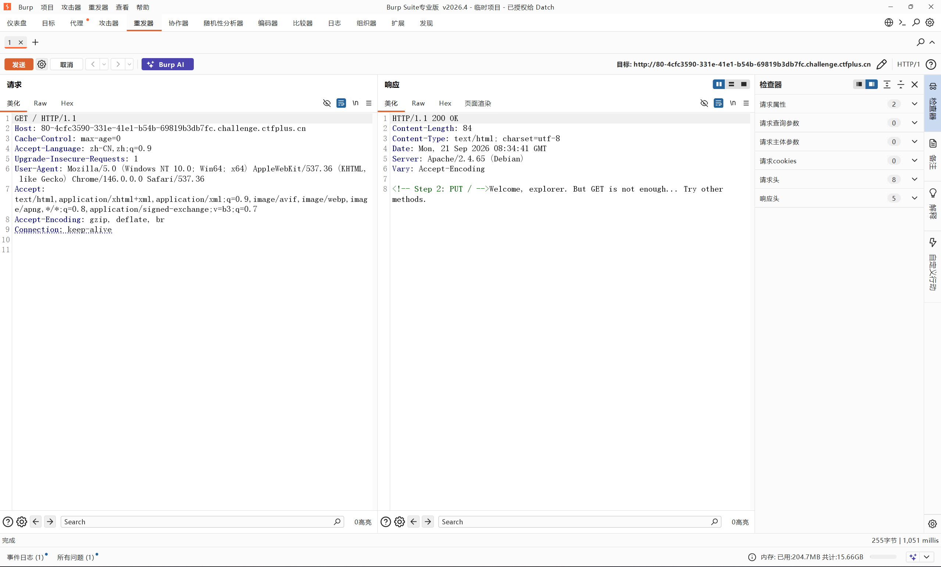
Task: Switch to side-by-side layout view
Action: [x=719, y=84]
